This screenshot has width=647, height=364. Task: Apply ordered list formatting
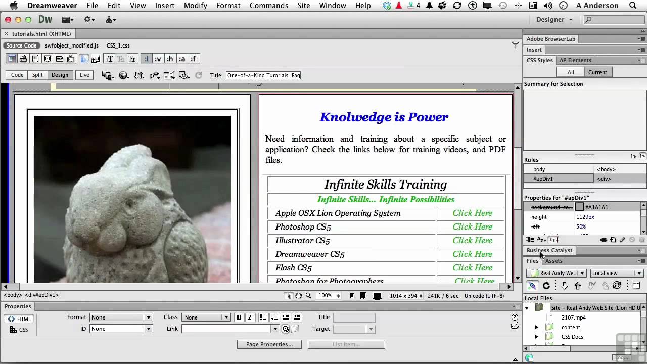pos(274,317)
